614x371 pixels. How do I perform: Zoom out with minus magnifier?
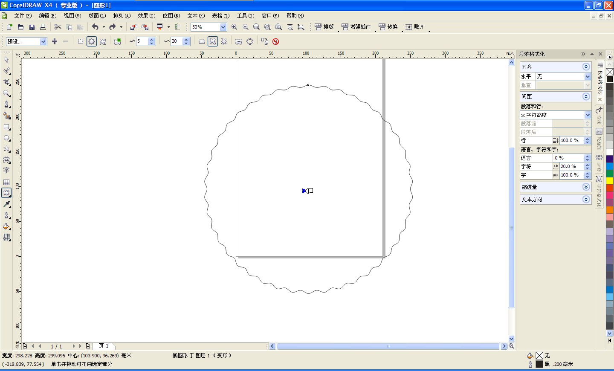pyautogui.click(x=245, y=27)
